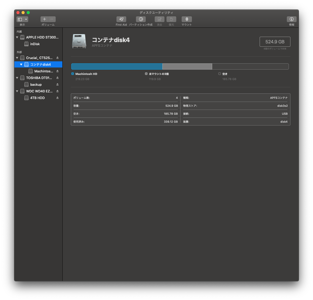This screenshot has height=300, width=313.
Task: Select the inDisk volume
Action: pyautogui.click(x=38, y=44)
